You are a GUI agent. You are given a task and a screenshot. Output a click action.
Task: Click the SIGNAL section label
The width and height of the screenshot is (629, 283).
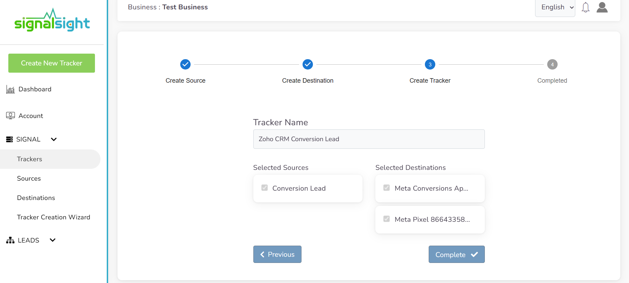click(28, 139)
